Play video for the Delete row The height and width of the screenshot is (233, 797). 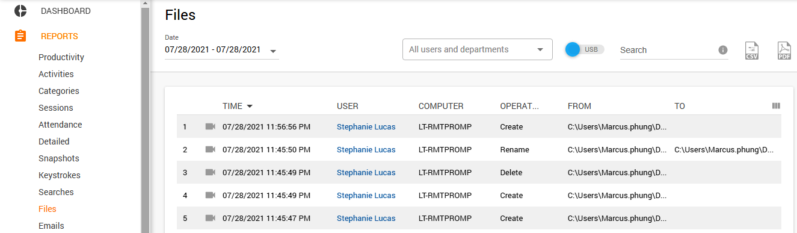click(210, 172)
